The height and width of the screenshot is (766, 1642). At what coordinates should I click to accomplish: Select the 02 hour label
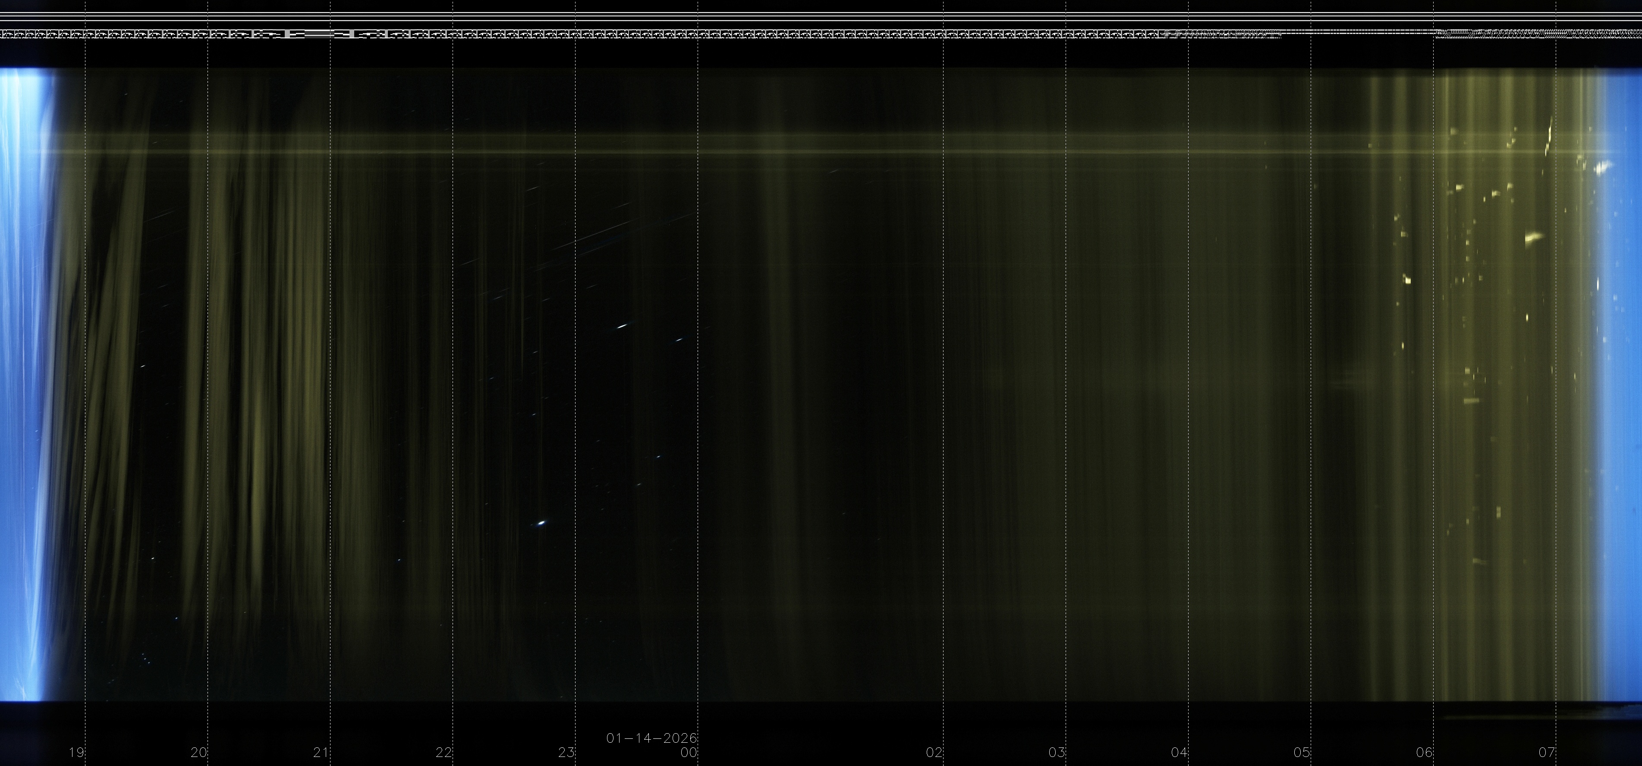coord(934,753)
